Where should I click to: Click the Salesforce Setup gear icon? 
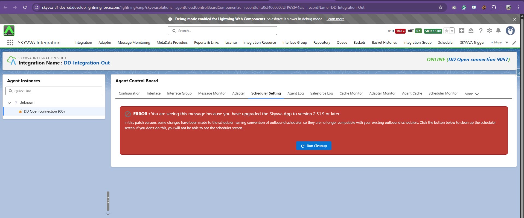[490, 31]
